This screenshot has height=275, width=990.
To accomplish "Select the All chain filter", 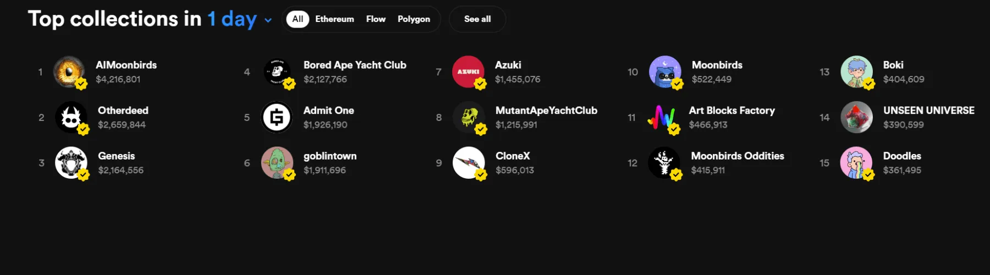I will pyautogui.click(x=298, y=19).
